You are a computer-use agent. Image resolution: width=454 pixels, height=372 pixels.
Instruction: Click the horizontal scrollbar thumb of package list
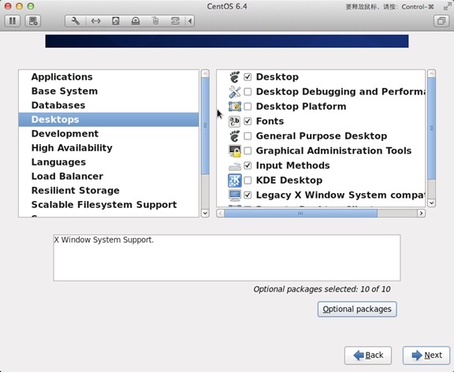tap(300, 214)
